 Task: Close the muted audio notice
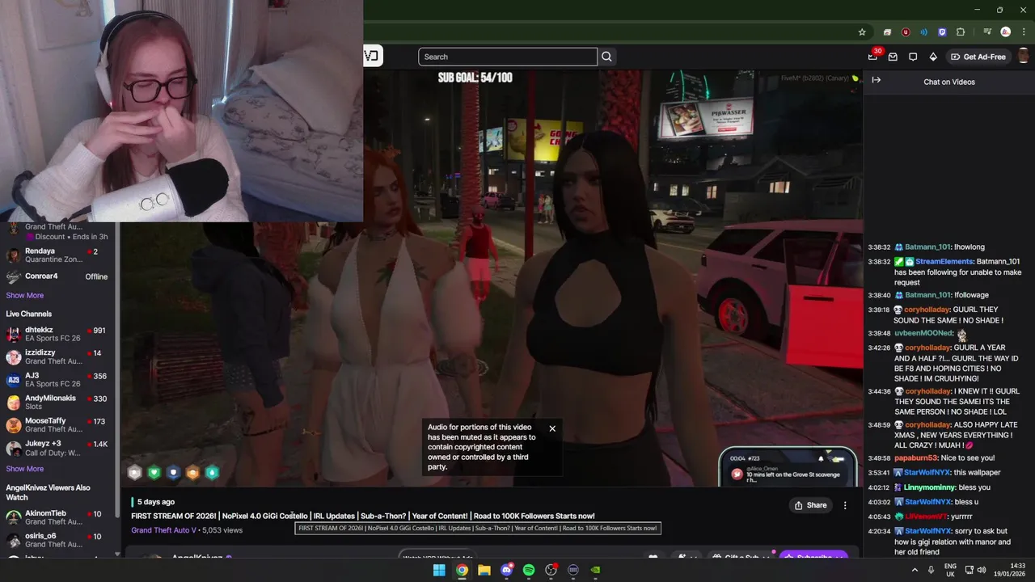tap(552, 428)
